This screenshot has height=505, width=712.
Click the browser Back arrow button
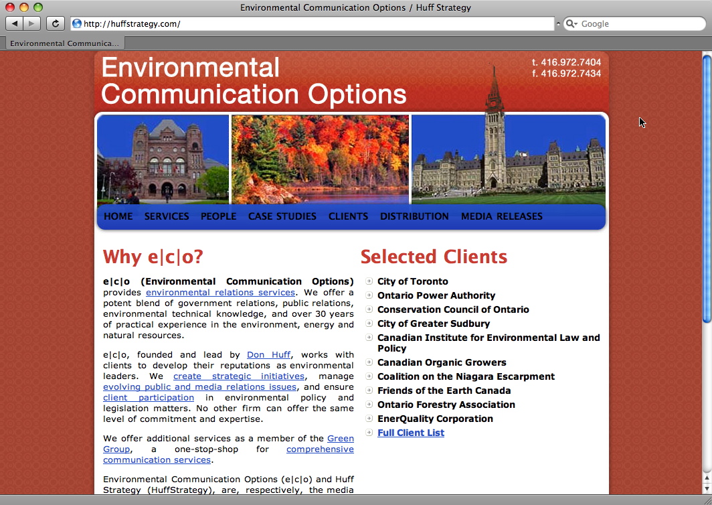coord(15,23)
